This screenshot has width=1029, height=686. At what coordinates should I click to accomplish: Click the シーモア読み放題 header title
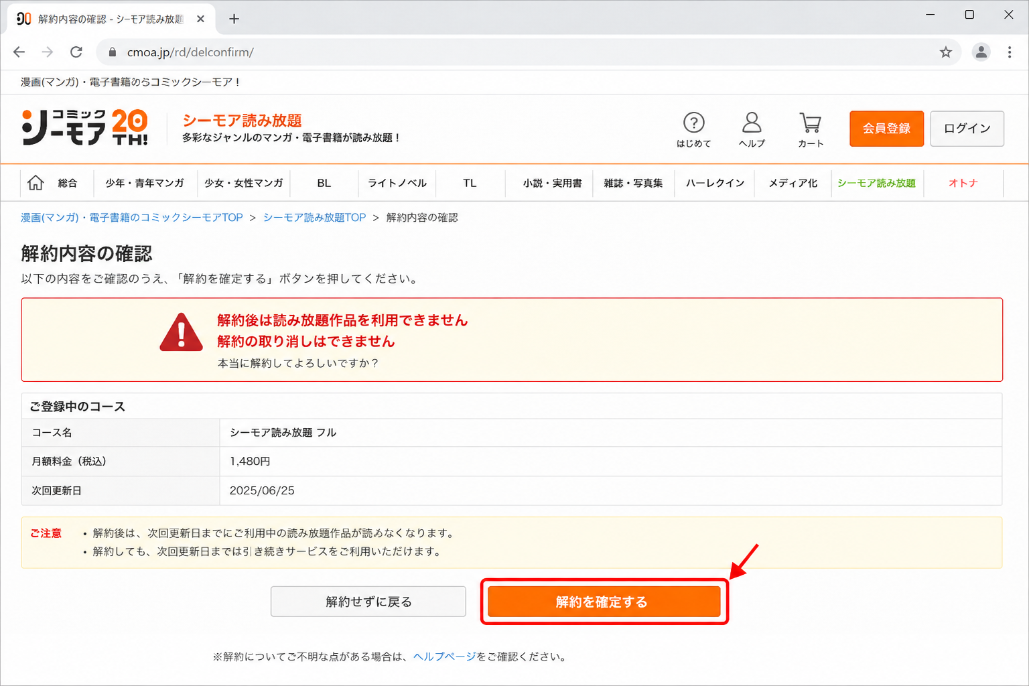(x=242, y=121)
